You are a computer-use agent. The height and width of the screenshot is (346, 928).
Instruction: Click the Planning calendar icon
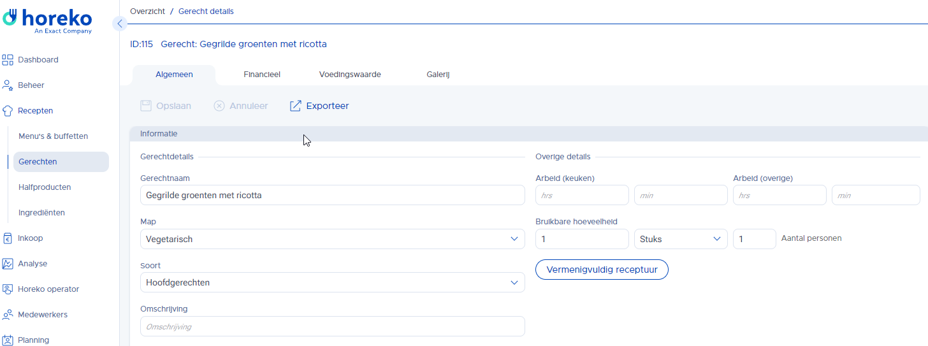coord(8,340)
